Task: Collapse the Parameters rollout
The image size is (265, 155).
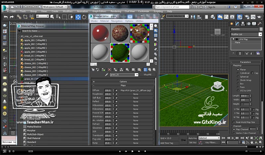Action: 245,62
